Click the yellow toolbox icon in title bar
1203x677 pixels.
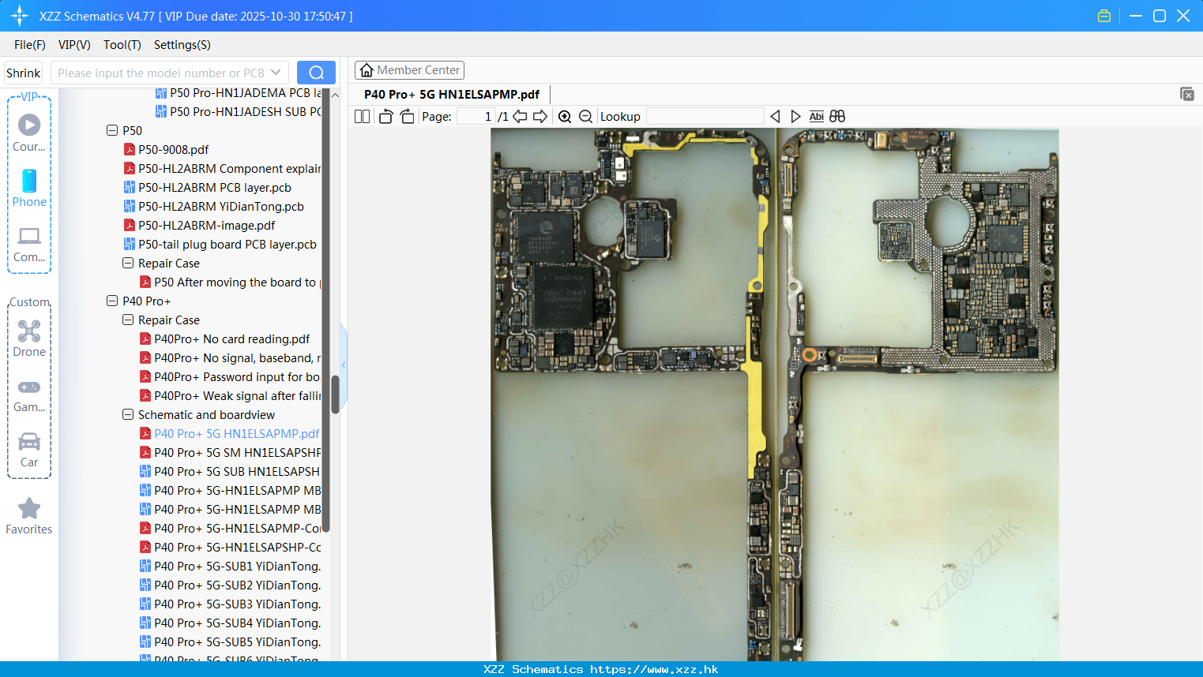click(1104, 16)
